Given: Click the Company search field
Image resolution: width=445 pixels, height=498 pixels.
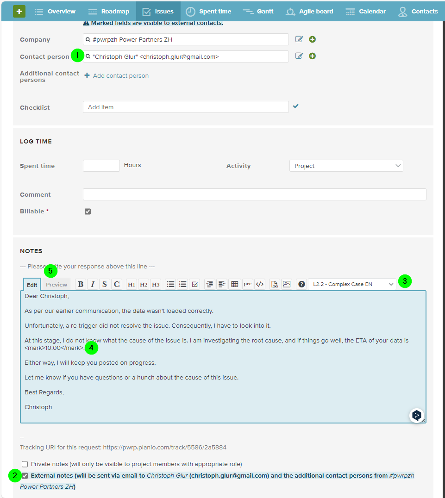Looking at the screenshot, I should pos(186,39).
